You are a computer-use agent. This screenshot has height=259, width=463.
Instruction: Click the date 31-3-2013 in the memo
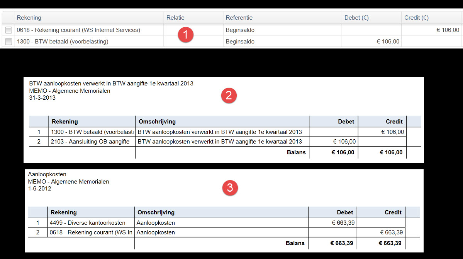(42, 98)
